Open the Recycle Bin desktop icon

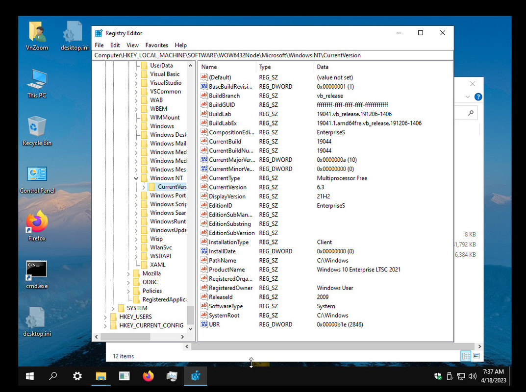coord(37,131)
